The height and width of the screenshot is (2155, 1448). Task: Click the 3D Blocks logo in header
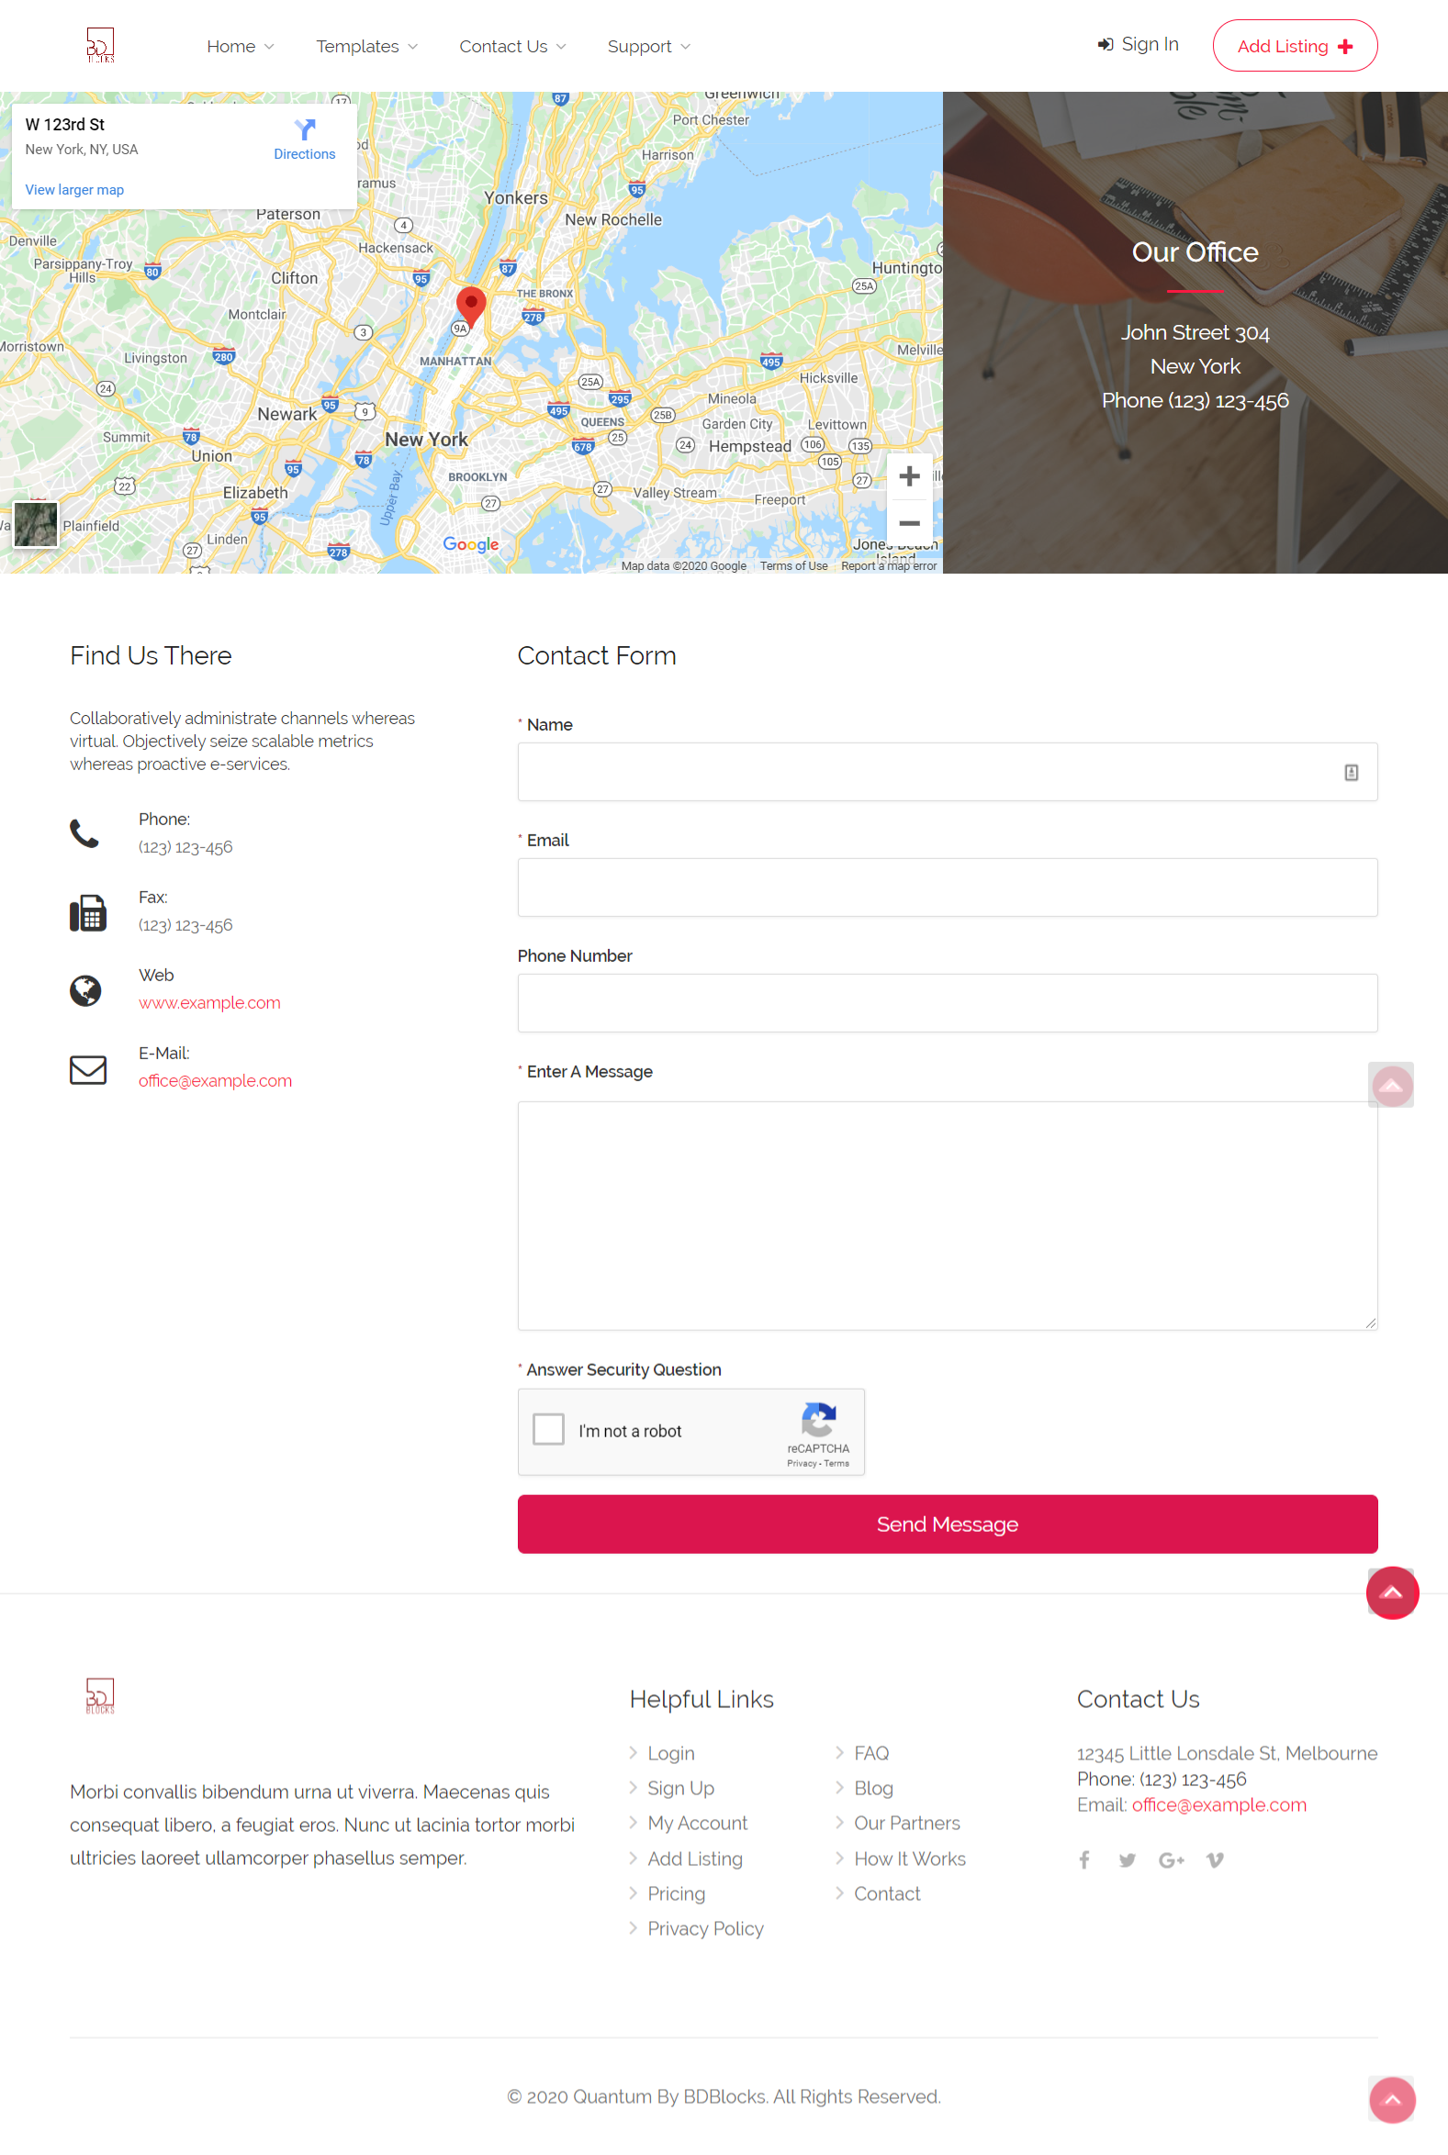(x=100, y=45)
